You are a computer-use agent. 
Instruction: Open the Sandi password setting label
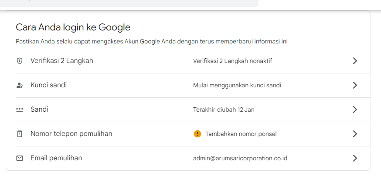pos(39,109)
